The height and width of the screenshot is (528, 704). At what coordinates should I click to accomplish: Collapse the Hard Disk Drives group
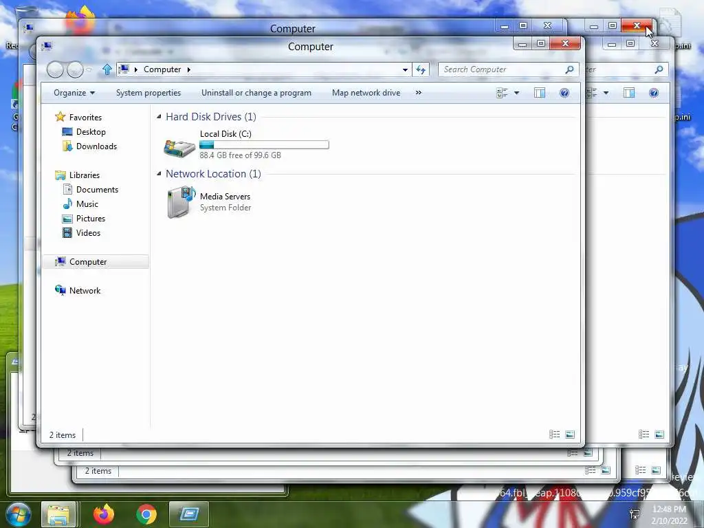159,117
